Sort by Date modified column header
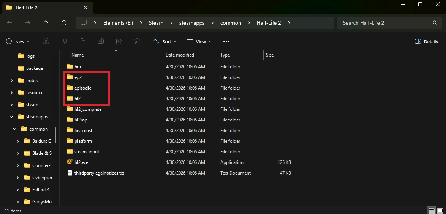The height and width of the screenshot is (214, 446). click(180, 55)
